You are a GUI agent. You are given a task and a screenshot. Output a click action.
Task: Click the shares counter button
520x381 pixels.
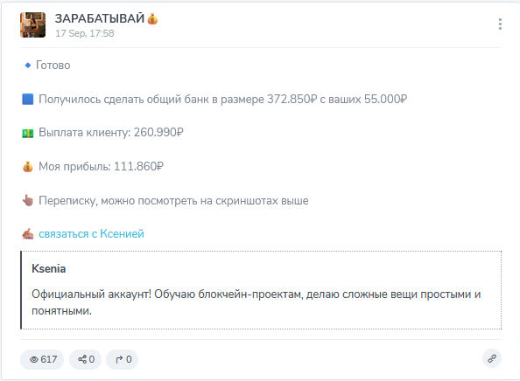coord(85,359)
